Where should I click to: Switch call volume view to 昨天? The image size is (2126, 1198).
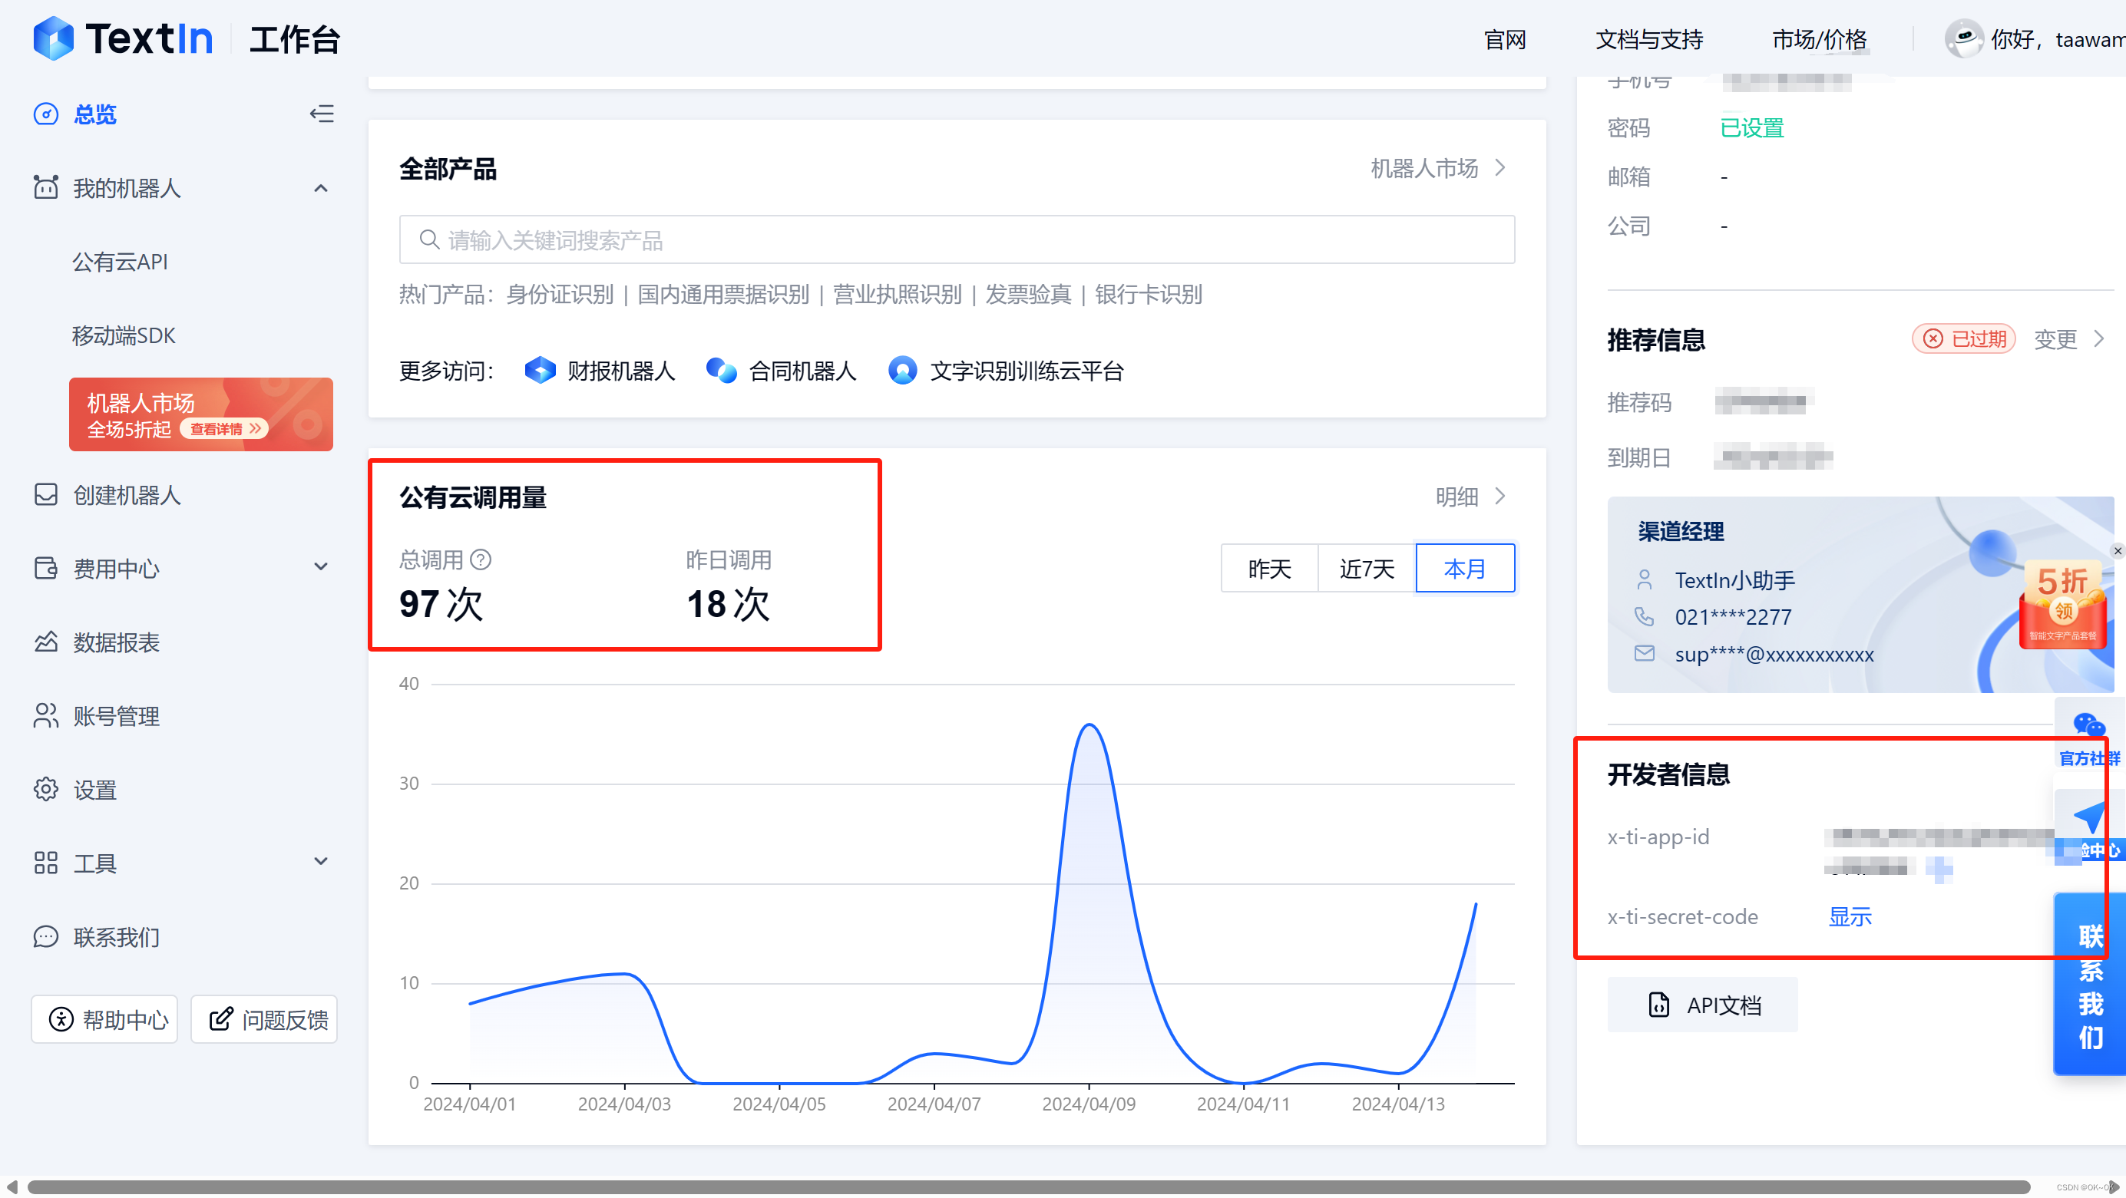coord(1268,569)
